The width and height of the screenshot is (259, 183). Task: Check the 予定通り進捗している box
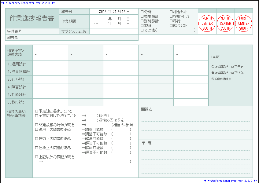point(37,111)
